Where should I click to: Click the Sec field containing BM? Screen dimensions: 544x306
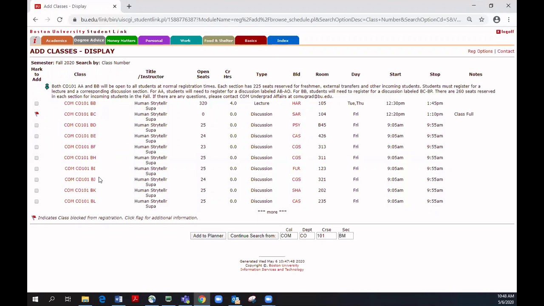click(x=346, y=236)
